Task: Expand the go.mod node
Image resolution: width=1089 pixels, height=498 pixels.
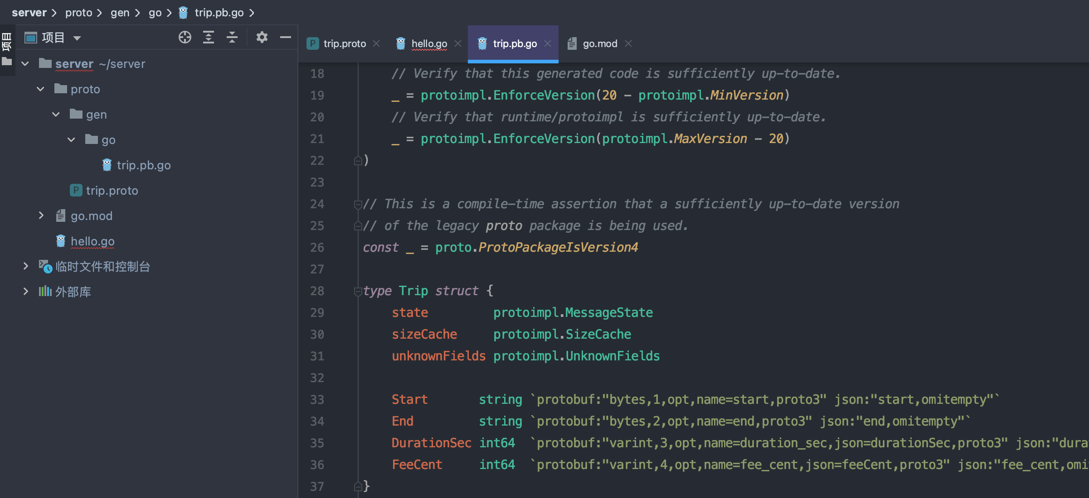Action: click(x=41, y=215)
